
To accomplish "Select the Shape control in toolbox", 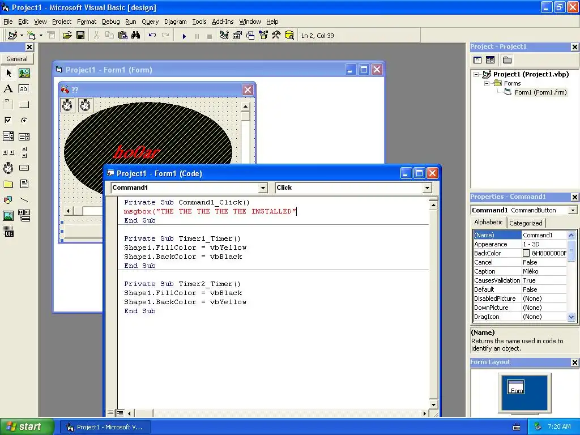I will [8, 200].
